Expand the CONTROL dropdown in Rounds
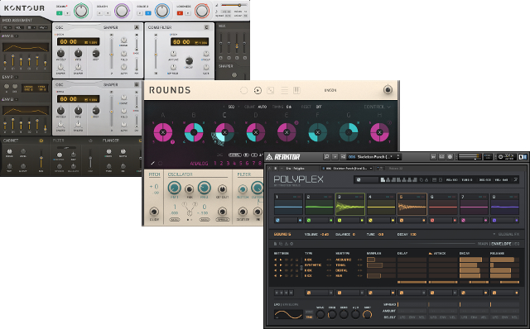The image size is (530, 329). (378, 107)
